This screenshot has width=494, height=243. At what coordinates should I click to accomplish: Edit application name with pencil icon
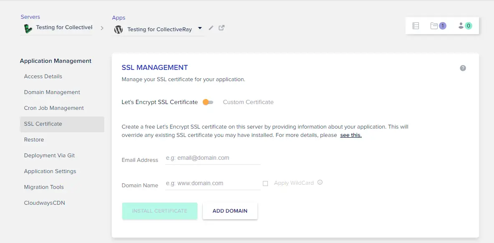[211, 28]
